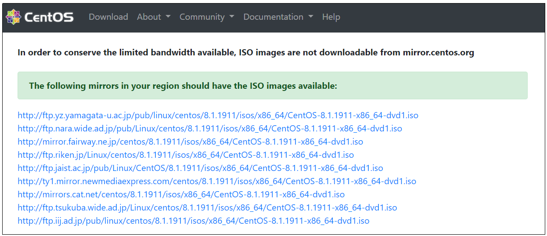547x236 pixels.
Task: Download ISO from ftp.riken.jp mirror
Action: point(186,155)
